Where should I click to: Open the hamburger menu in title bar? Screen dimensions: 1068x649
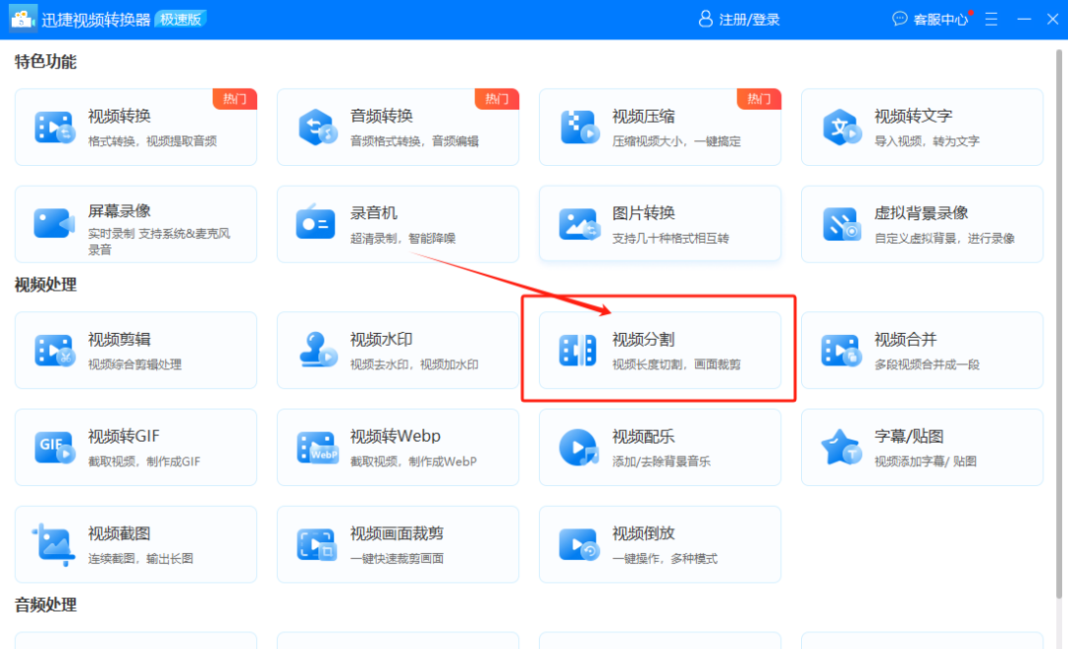pos(991,19)
